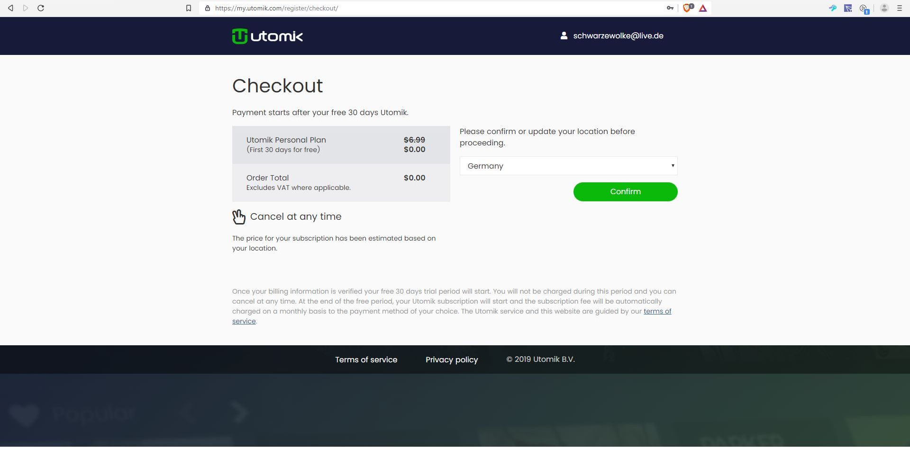Click the purple cursor extension icon
The width and height of the screenshot is (910, 449).
tap(848, 8)
